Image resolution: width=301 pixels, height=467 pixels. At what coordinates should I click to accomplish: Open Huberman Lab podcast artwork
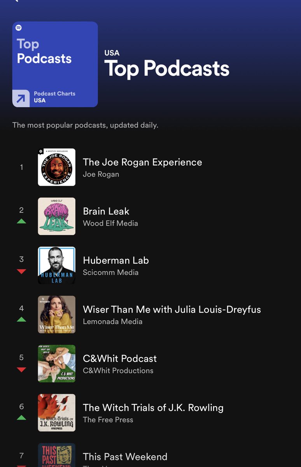(x=57, y=265)
